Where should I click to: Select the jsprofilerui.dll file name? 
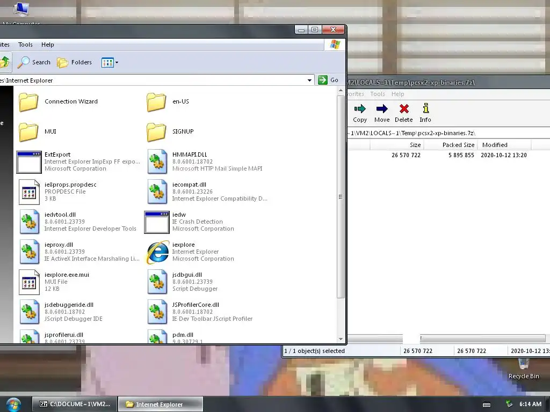[x=64, y=335]
